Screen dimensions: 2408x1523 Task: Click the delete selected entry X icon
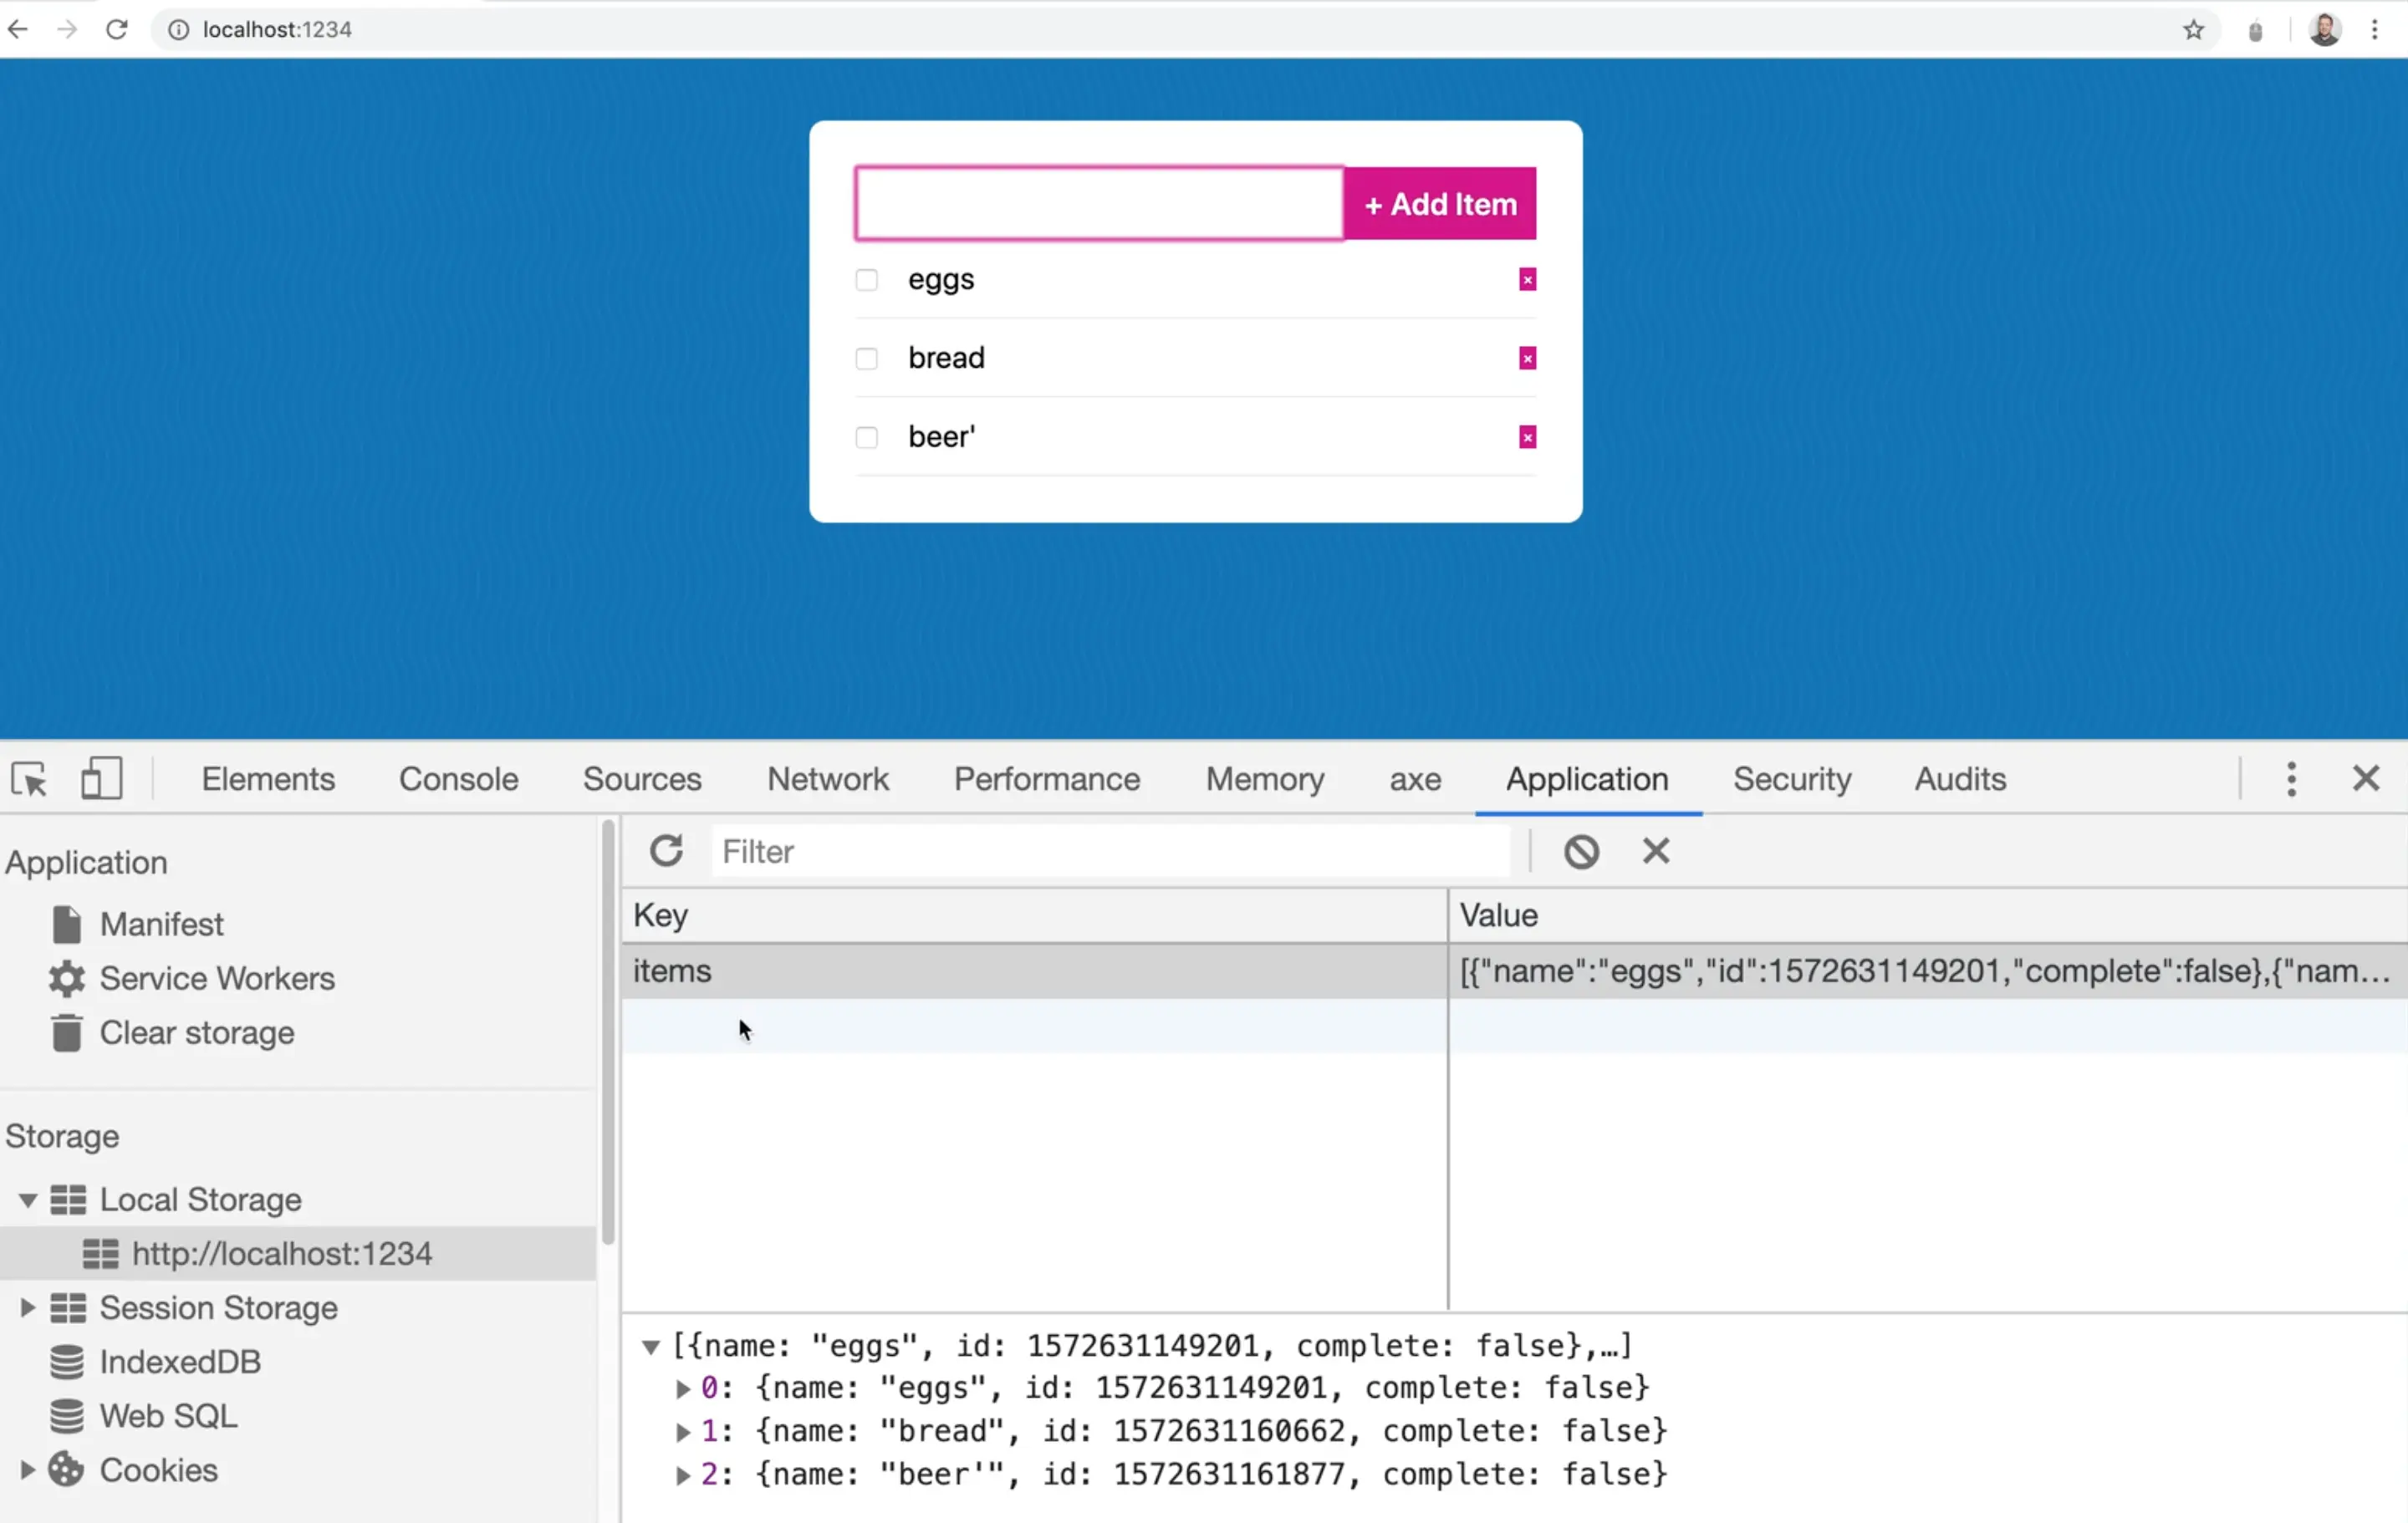pyautogui.click(x=1655, y=851)
